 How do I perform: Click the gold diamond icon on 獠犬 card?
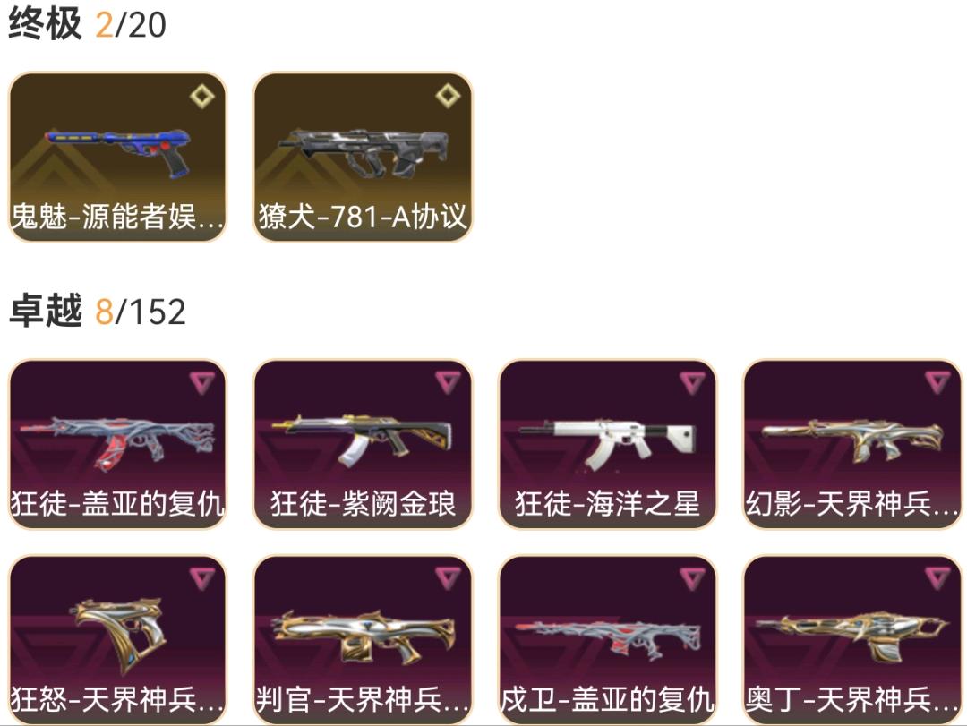(x=447, y=97)
